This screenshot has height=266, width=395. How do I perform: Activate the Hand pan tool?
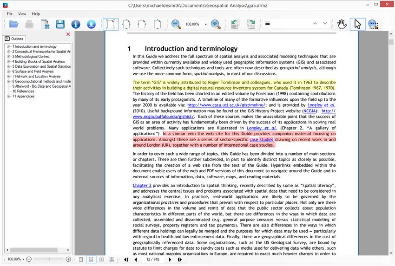342,24
